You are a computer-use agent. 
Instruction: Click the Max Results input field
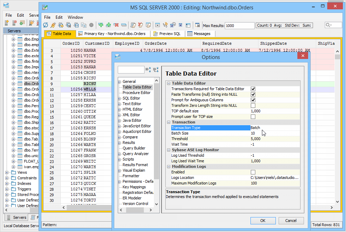(x=239, y=26)
